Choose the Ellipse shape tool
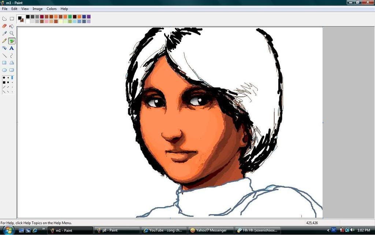375x235 pixels. (4, 70)
